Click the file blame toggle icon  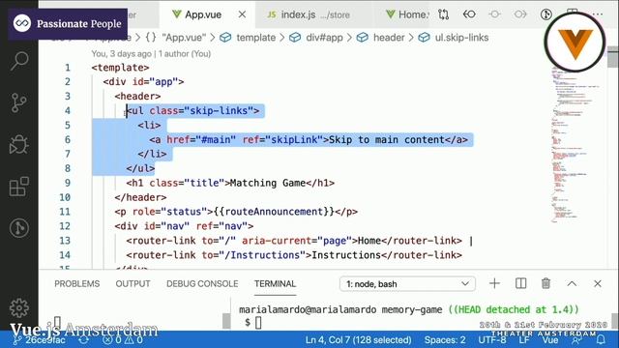point(545,14)
